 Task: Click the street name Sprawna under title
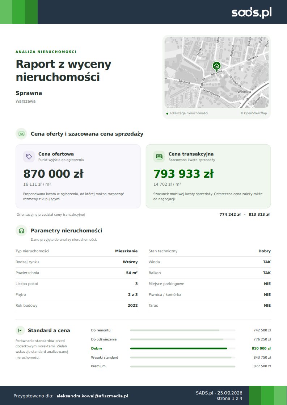(x=29, y=93)
